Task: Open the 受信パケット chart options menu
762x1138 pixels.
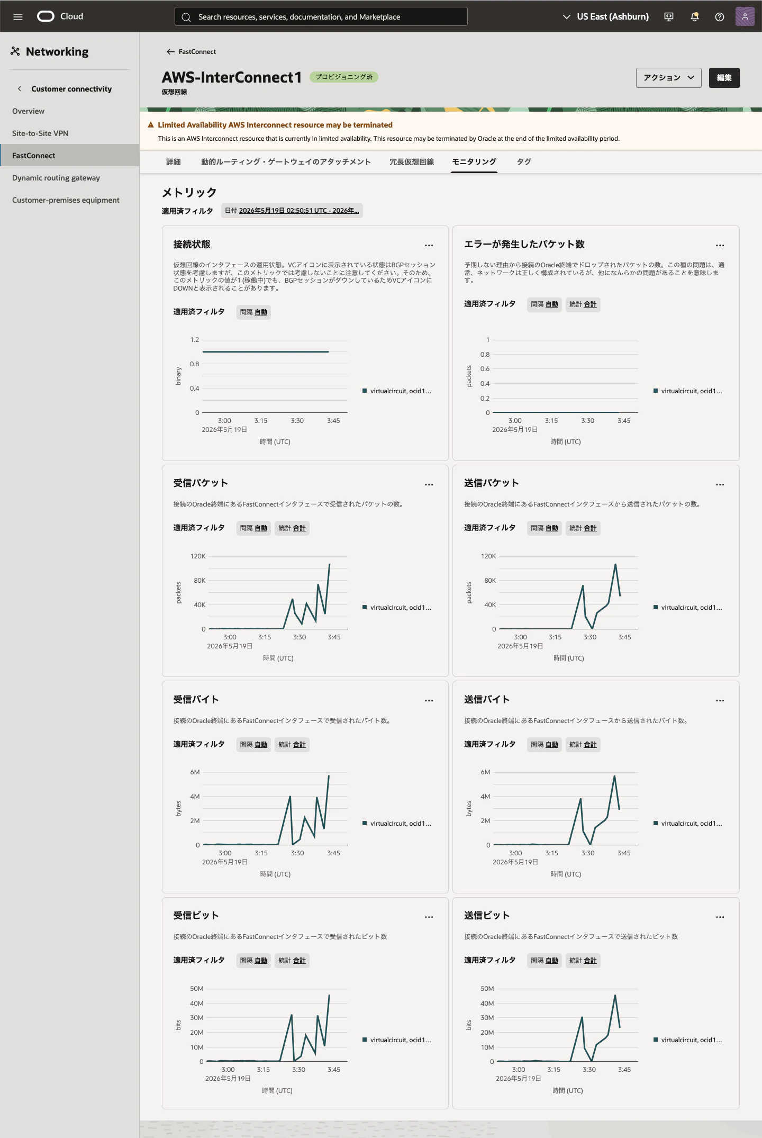Action: 429,484
